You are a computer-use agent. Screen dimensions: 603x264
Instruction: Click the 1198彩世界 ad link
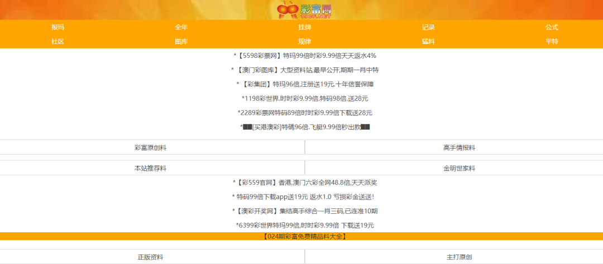tap(305, 98)
